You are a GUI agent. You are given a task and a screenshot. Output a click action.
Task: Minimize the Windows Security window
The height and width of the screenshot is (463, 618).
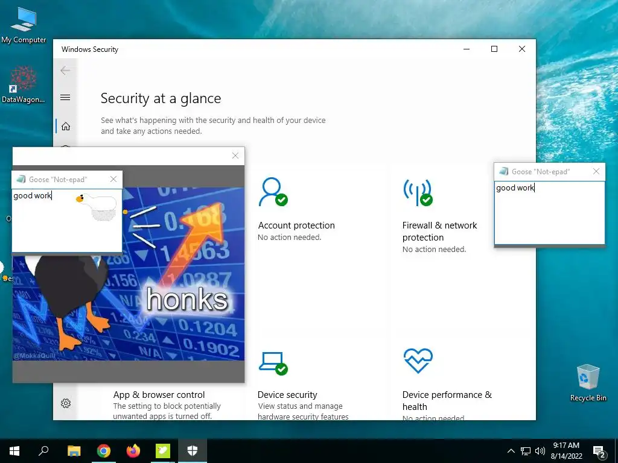(x=467, y=49)
